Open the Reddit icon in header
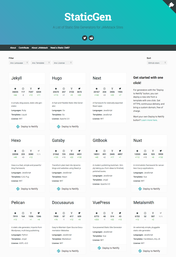 [x=91, y=38]
